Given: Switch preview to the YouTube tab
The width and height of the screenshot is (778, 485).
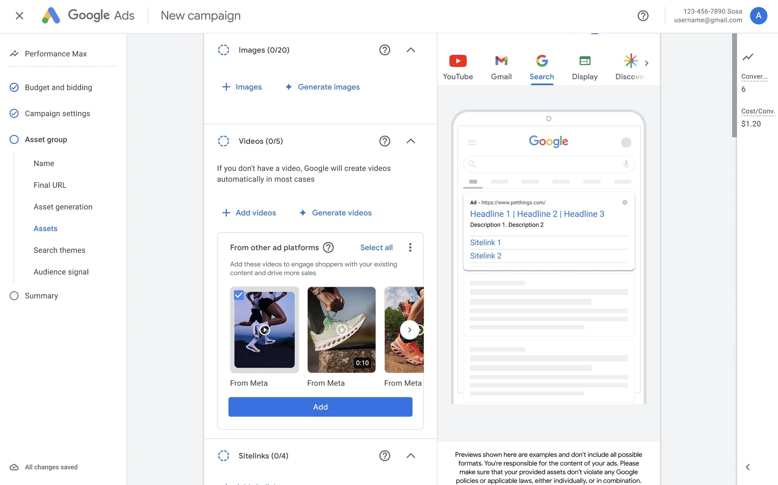Looking at the screenshot, I should (458, 67).
